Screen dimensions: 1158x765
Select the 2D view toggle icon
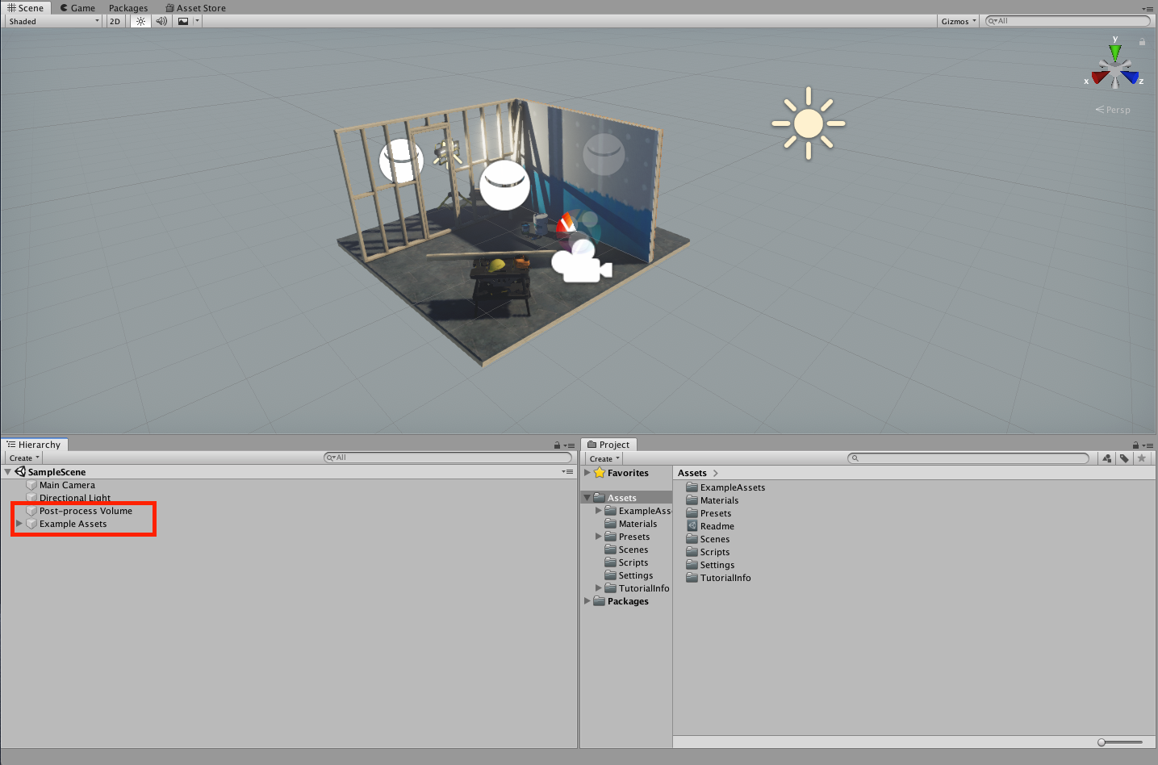(x=114, y=21)
